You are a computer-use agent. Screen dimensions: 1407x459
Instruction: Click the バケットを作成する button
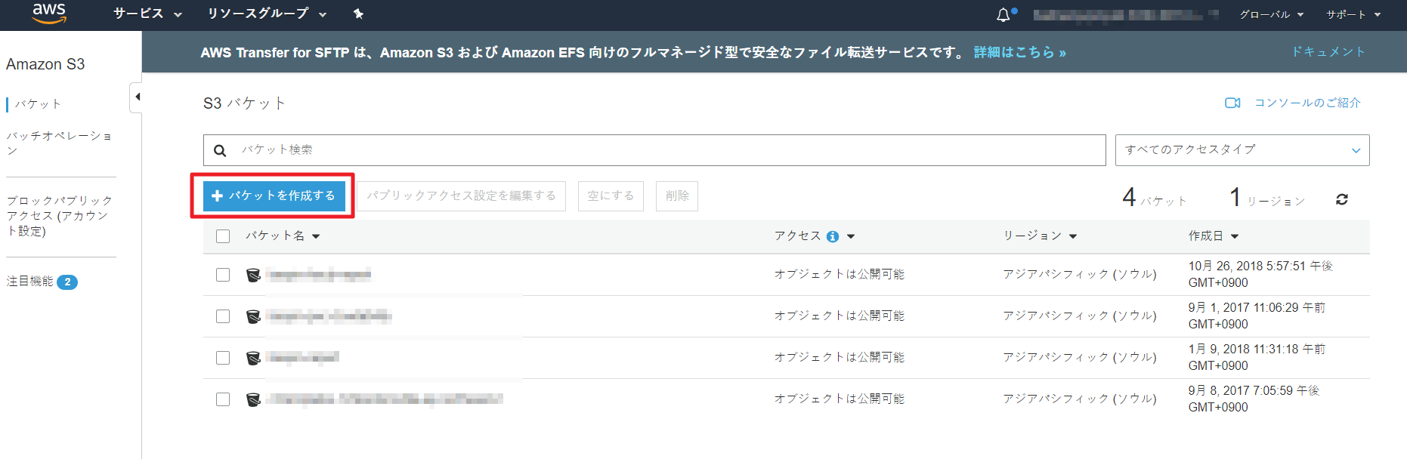pyautogui.click(x=274, y=196)
